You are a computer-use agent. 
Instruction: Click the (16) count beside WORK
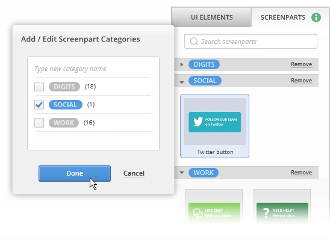pos(89,123)
